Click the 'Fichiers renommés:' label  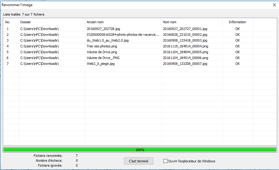coord(48,156)
